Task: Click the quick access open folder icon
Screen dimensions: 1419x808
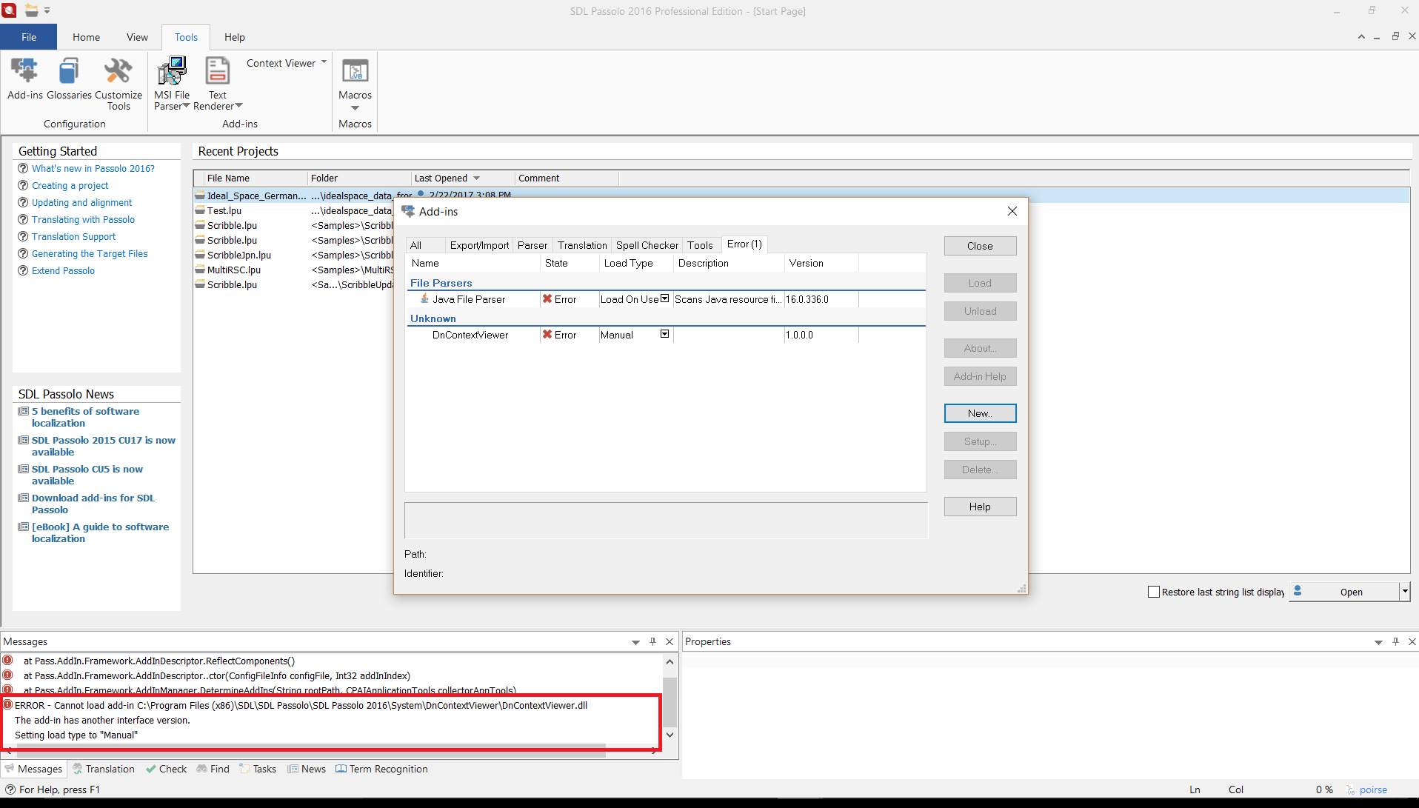Action: coord(31,10)
